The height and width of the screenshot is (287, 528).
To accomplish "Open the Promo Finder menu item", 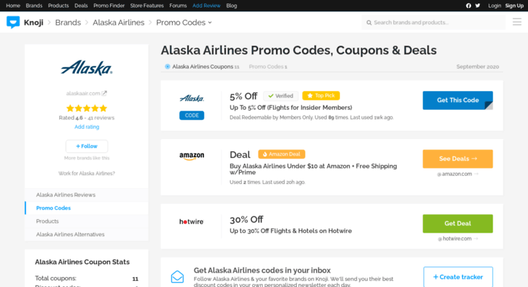I will (x=109, y=5).
